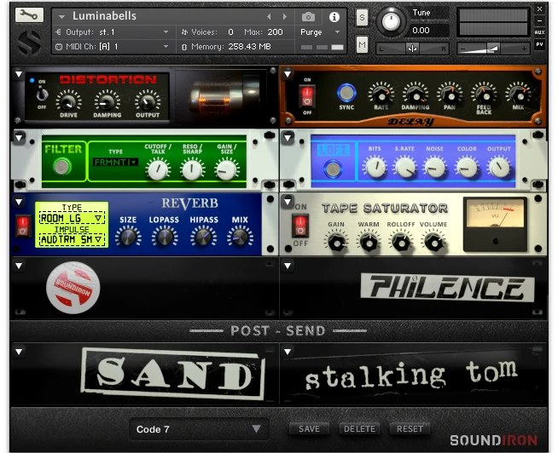Click the output volume slider

coord(494,49)
